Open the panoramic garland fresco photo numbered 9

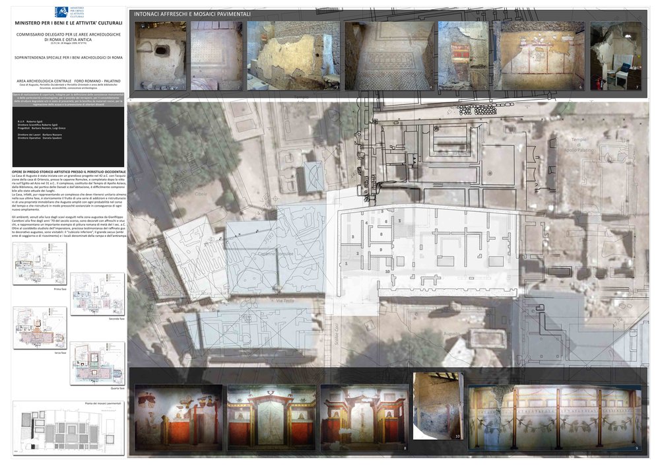click(555, 418)
